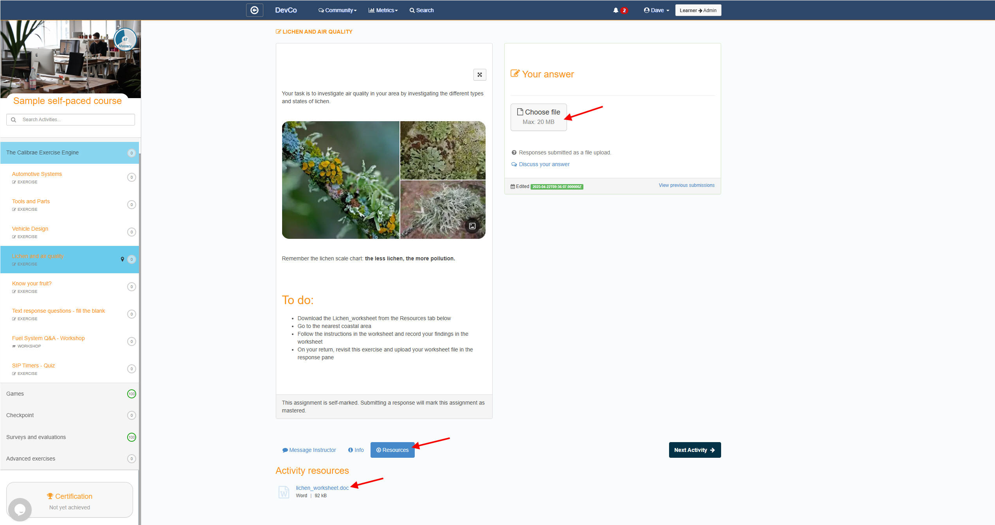The width and height of the screenshot is (995, 525).
Task: Click Search in the top navigation
Action: [422, 11]
